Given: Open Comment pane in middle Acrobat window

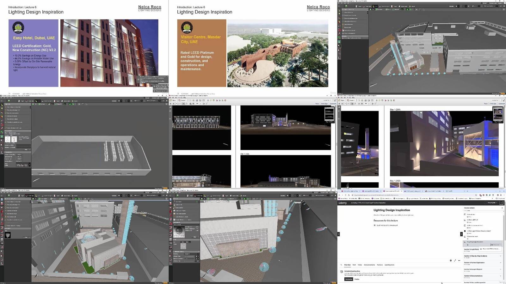Looking at the screenshot, I should 333,104.
